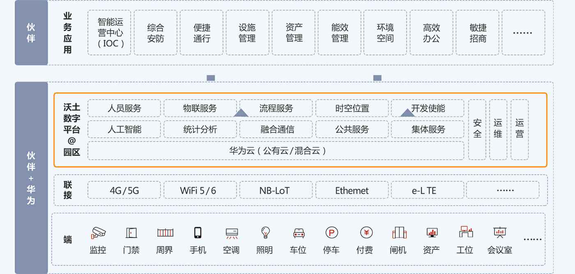Select the 闸机 turnstile gate icon
The image size is (575, 274).
399,233
